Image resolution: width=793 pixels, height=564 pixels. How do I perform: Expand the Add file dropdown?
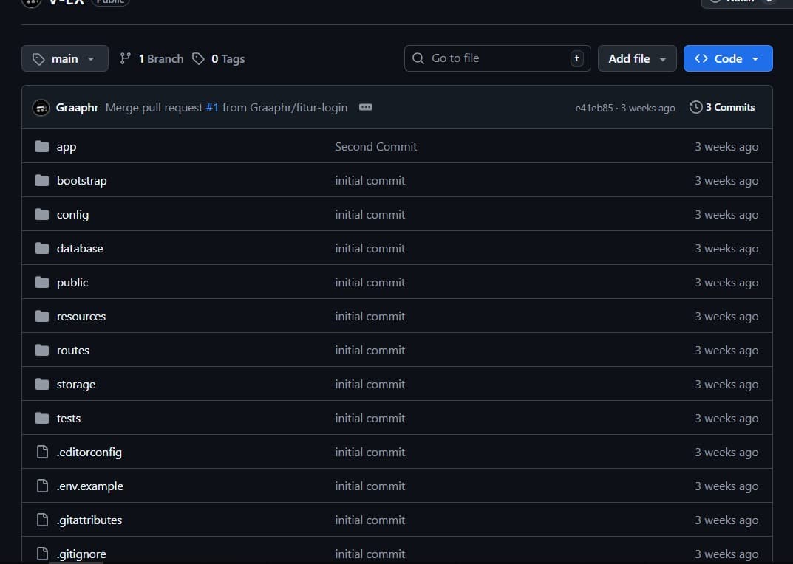point(636,58)
